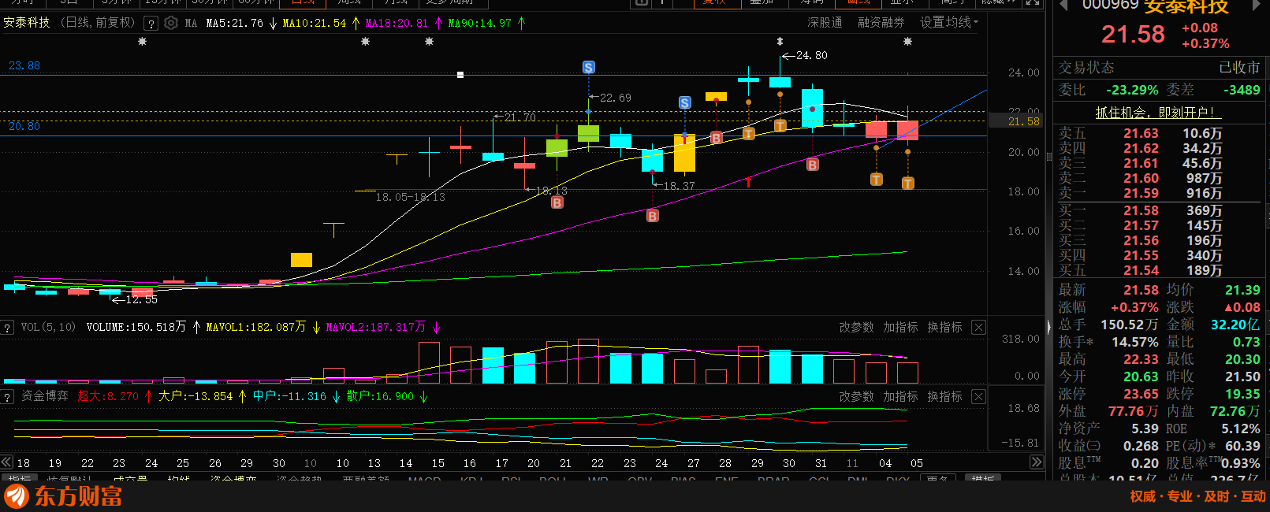This screenshot has width=1270, height=512.
Task: Click the MA10:21.54 legend value
Action: tap(314, 24)
